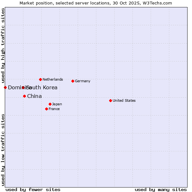Click the red South Korea data point

pos(23,87)
